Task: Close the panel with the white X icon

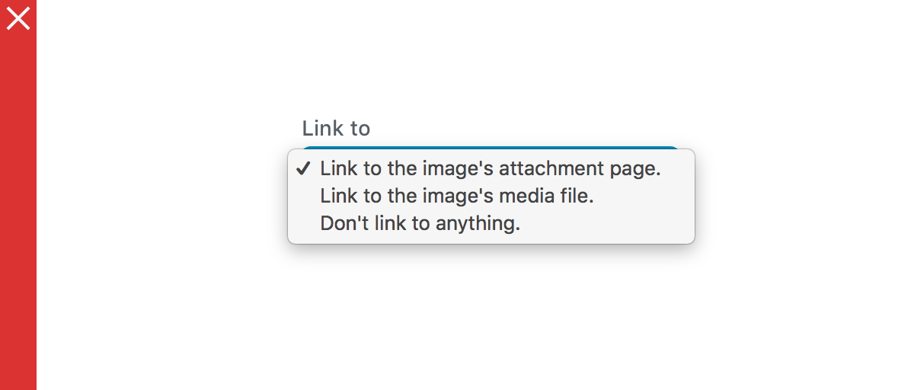Action: [x=18, y=18]
